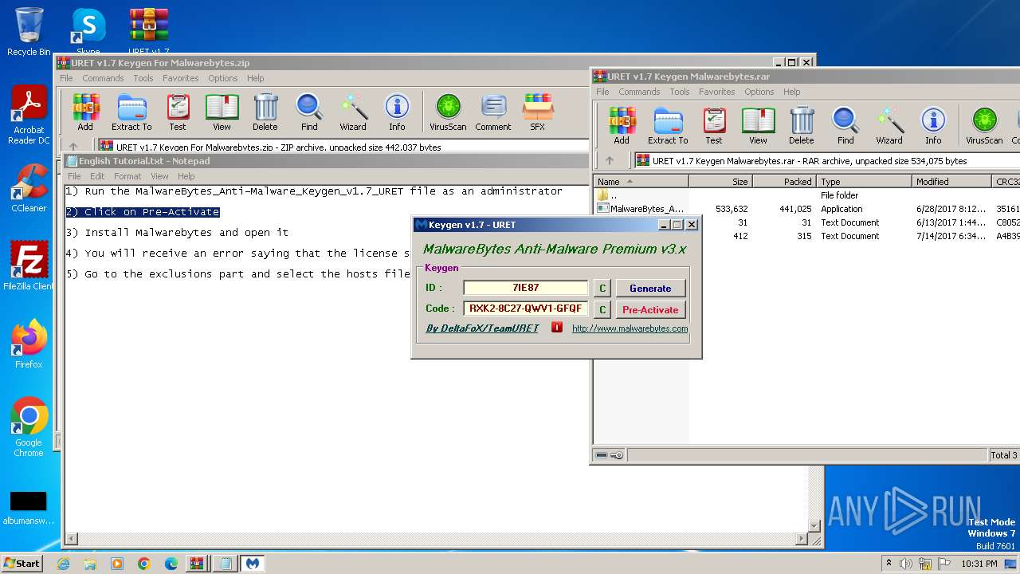Click Comment icon in zip WinRAR window

tap(493, 112)
